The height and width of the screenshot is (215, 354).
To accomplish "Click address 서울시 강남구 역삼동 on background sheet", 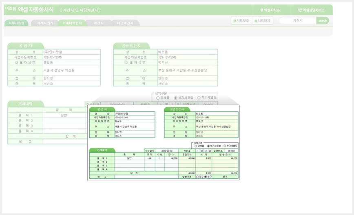I will tap(71, 70).
